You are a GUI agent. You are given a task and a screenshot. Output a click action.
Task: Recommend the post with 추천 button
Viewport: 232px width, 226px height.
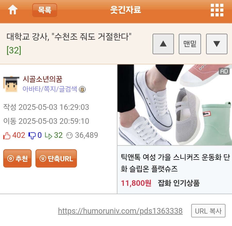coord(18,158)
